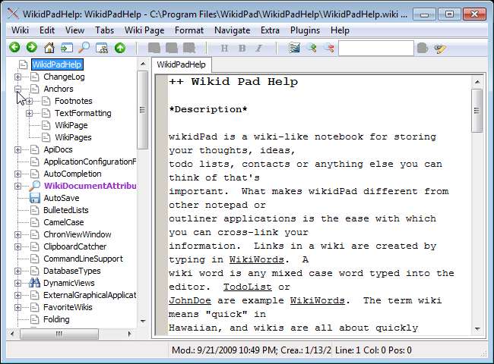Apply bold with the B icon

pos(242,48)
